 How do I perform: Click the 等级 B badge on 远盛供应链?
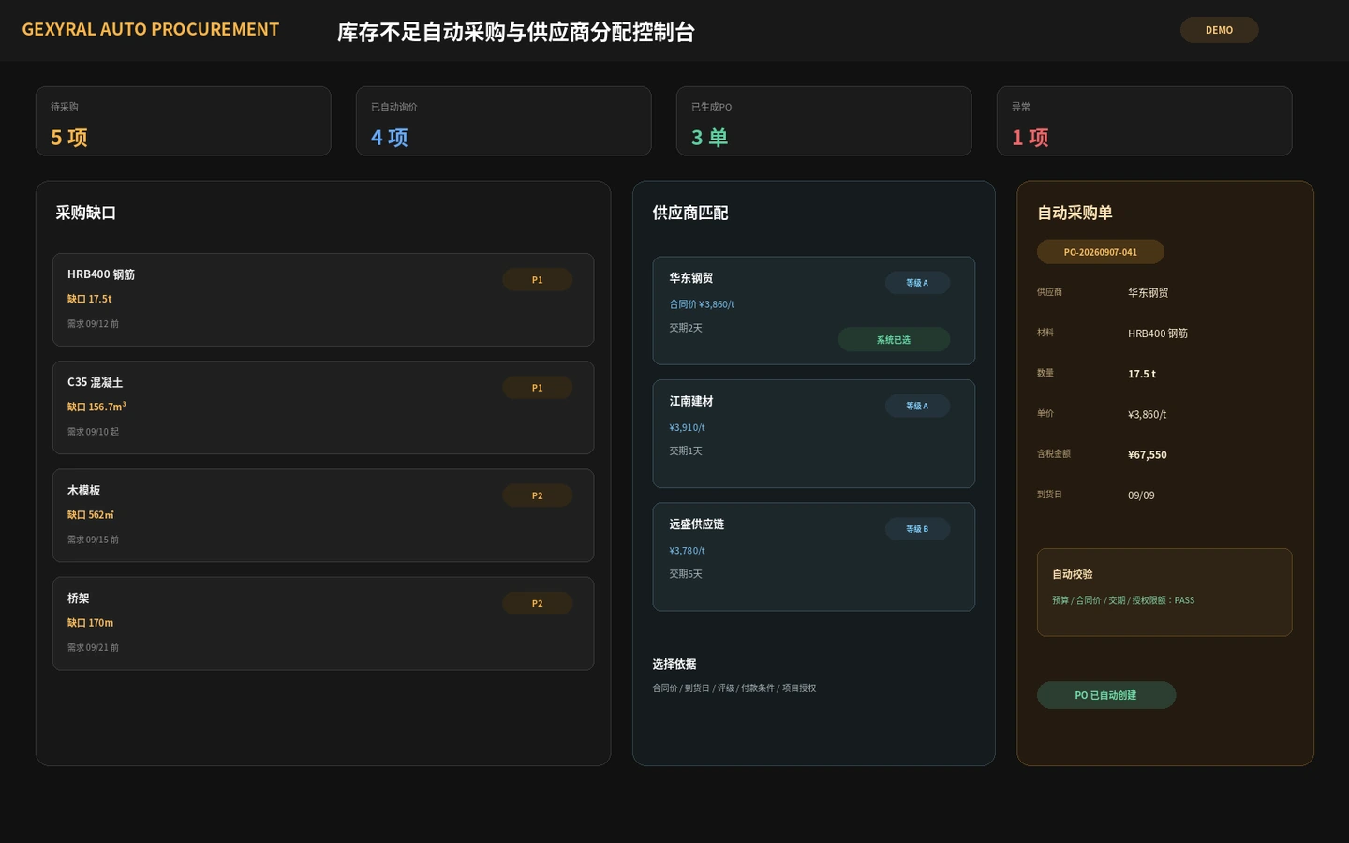(917, 529)
